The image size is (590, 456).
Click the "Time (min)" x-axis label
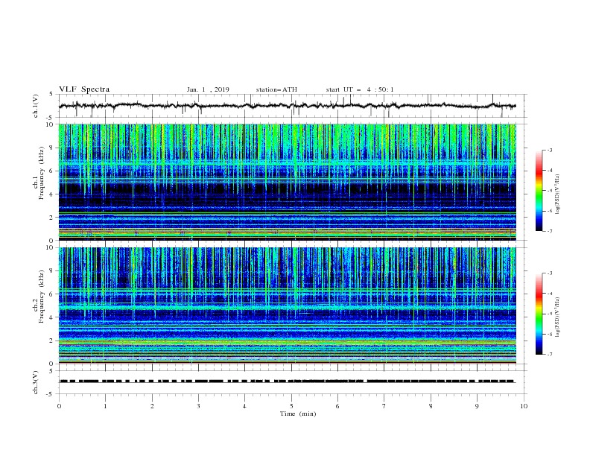[x=298, y=414]
